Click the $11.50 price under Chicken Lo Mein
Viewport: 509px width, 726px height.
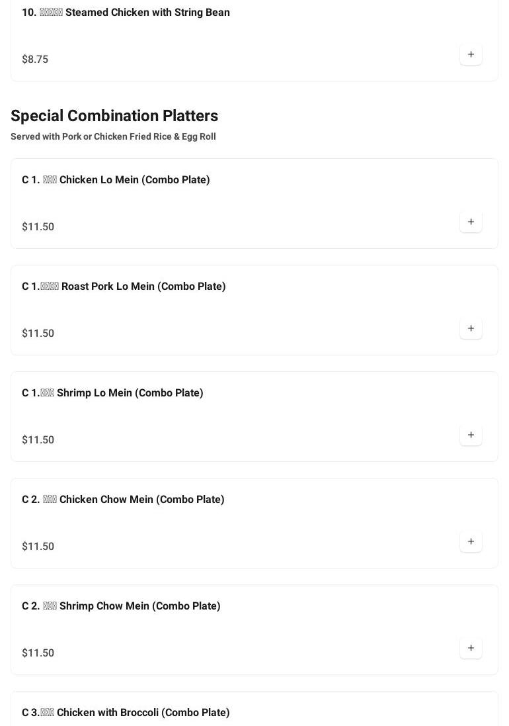pyautogui.click(x=38, y=226)
